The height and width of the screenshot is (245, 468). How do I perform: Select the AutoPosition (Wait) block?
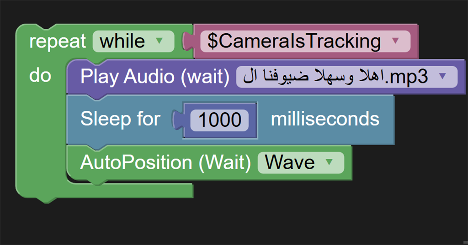click(165, 162)
